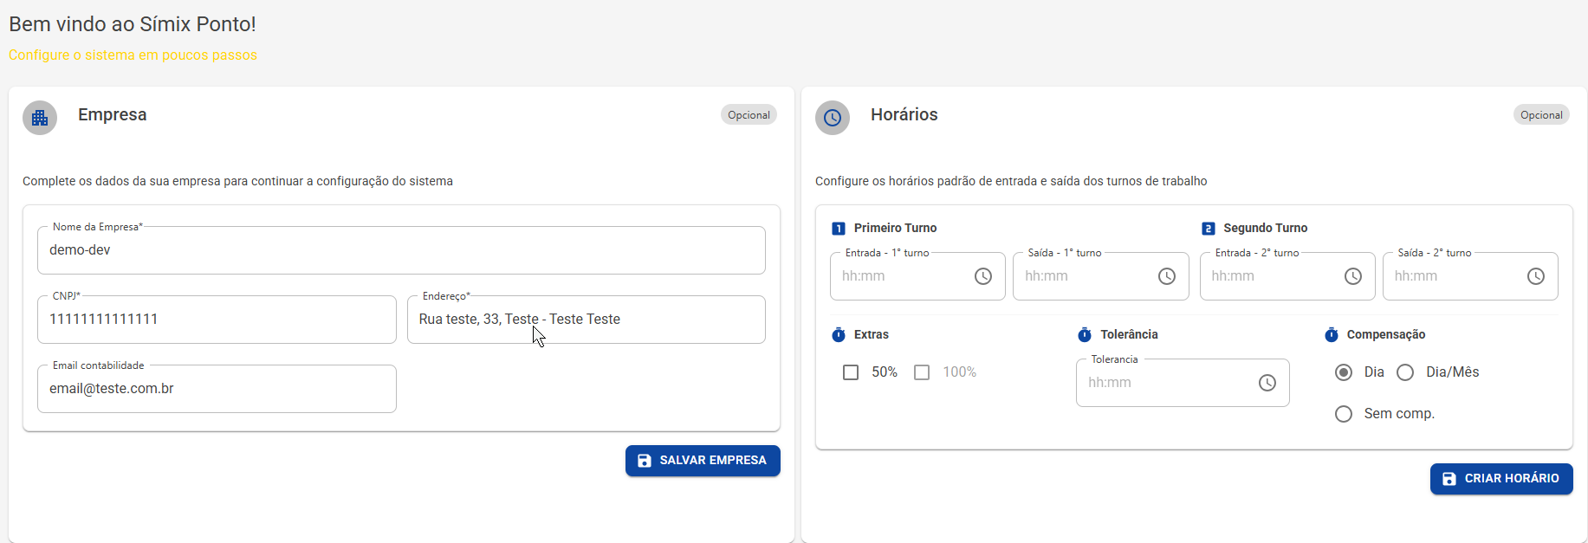
Task: Click the Horários clock icon
Action: [x=833, y=118]
